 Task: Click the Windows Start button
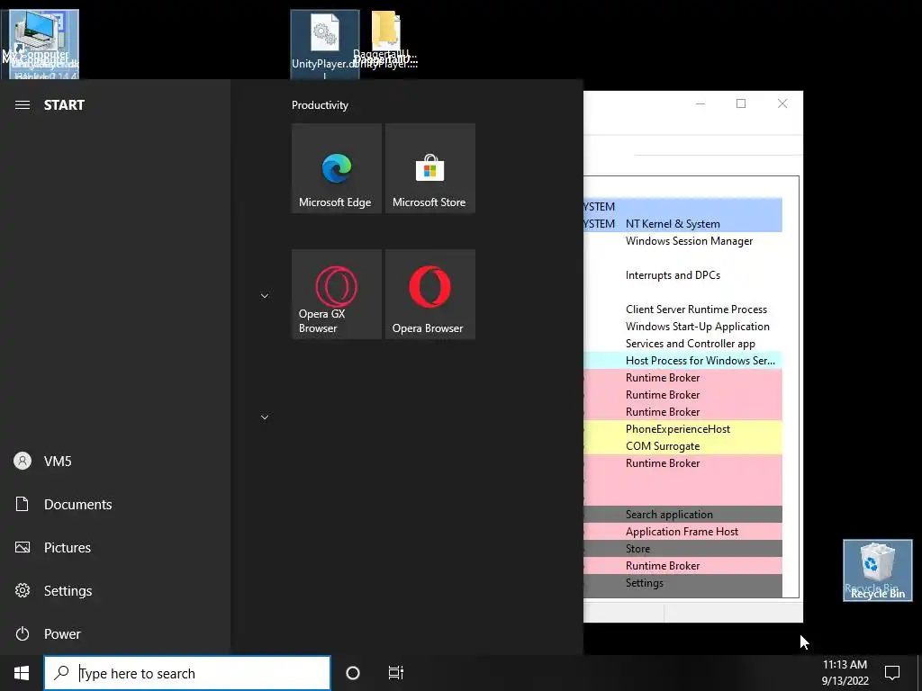pyautogui.click(x=22, y=673)
